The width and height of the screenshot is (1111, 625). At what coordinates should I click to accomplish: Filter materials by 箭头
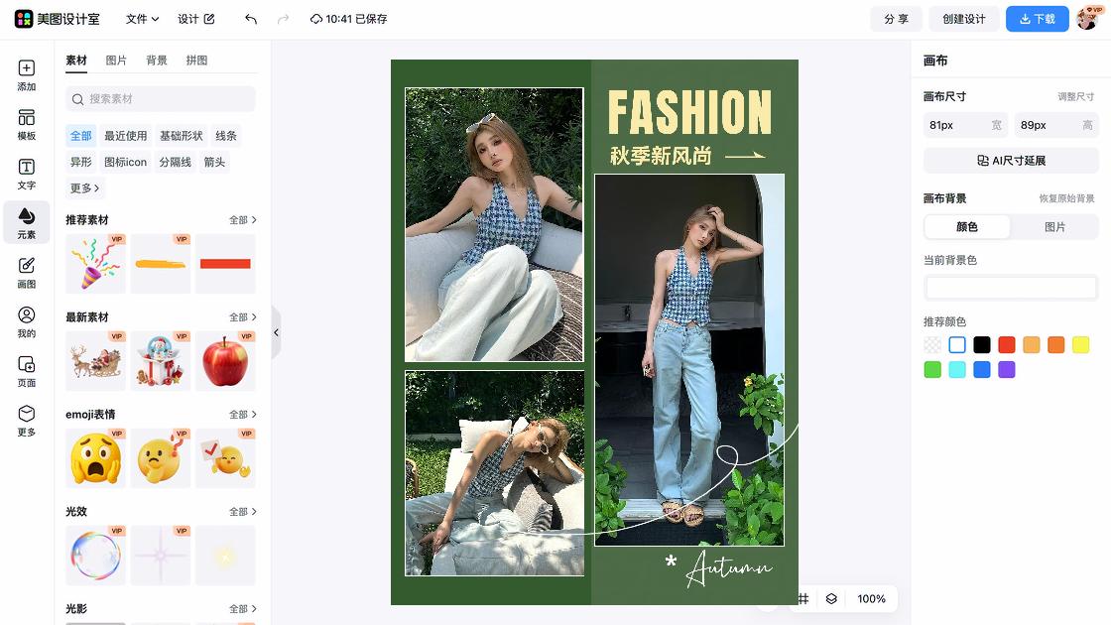click(214, 162)
